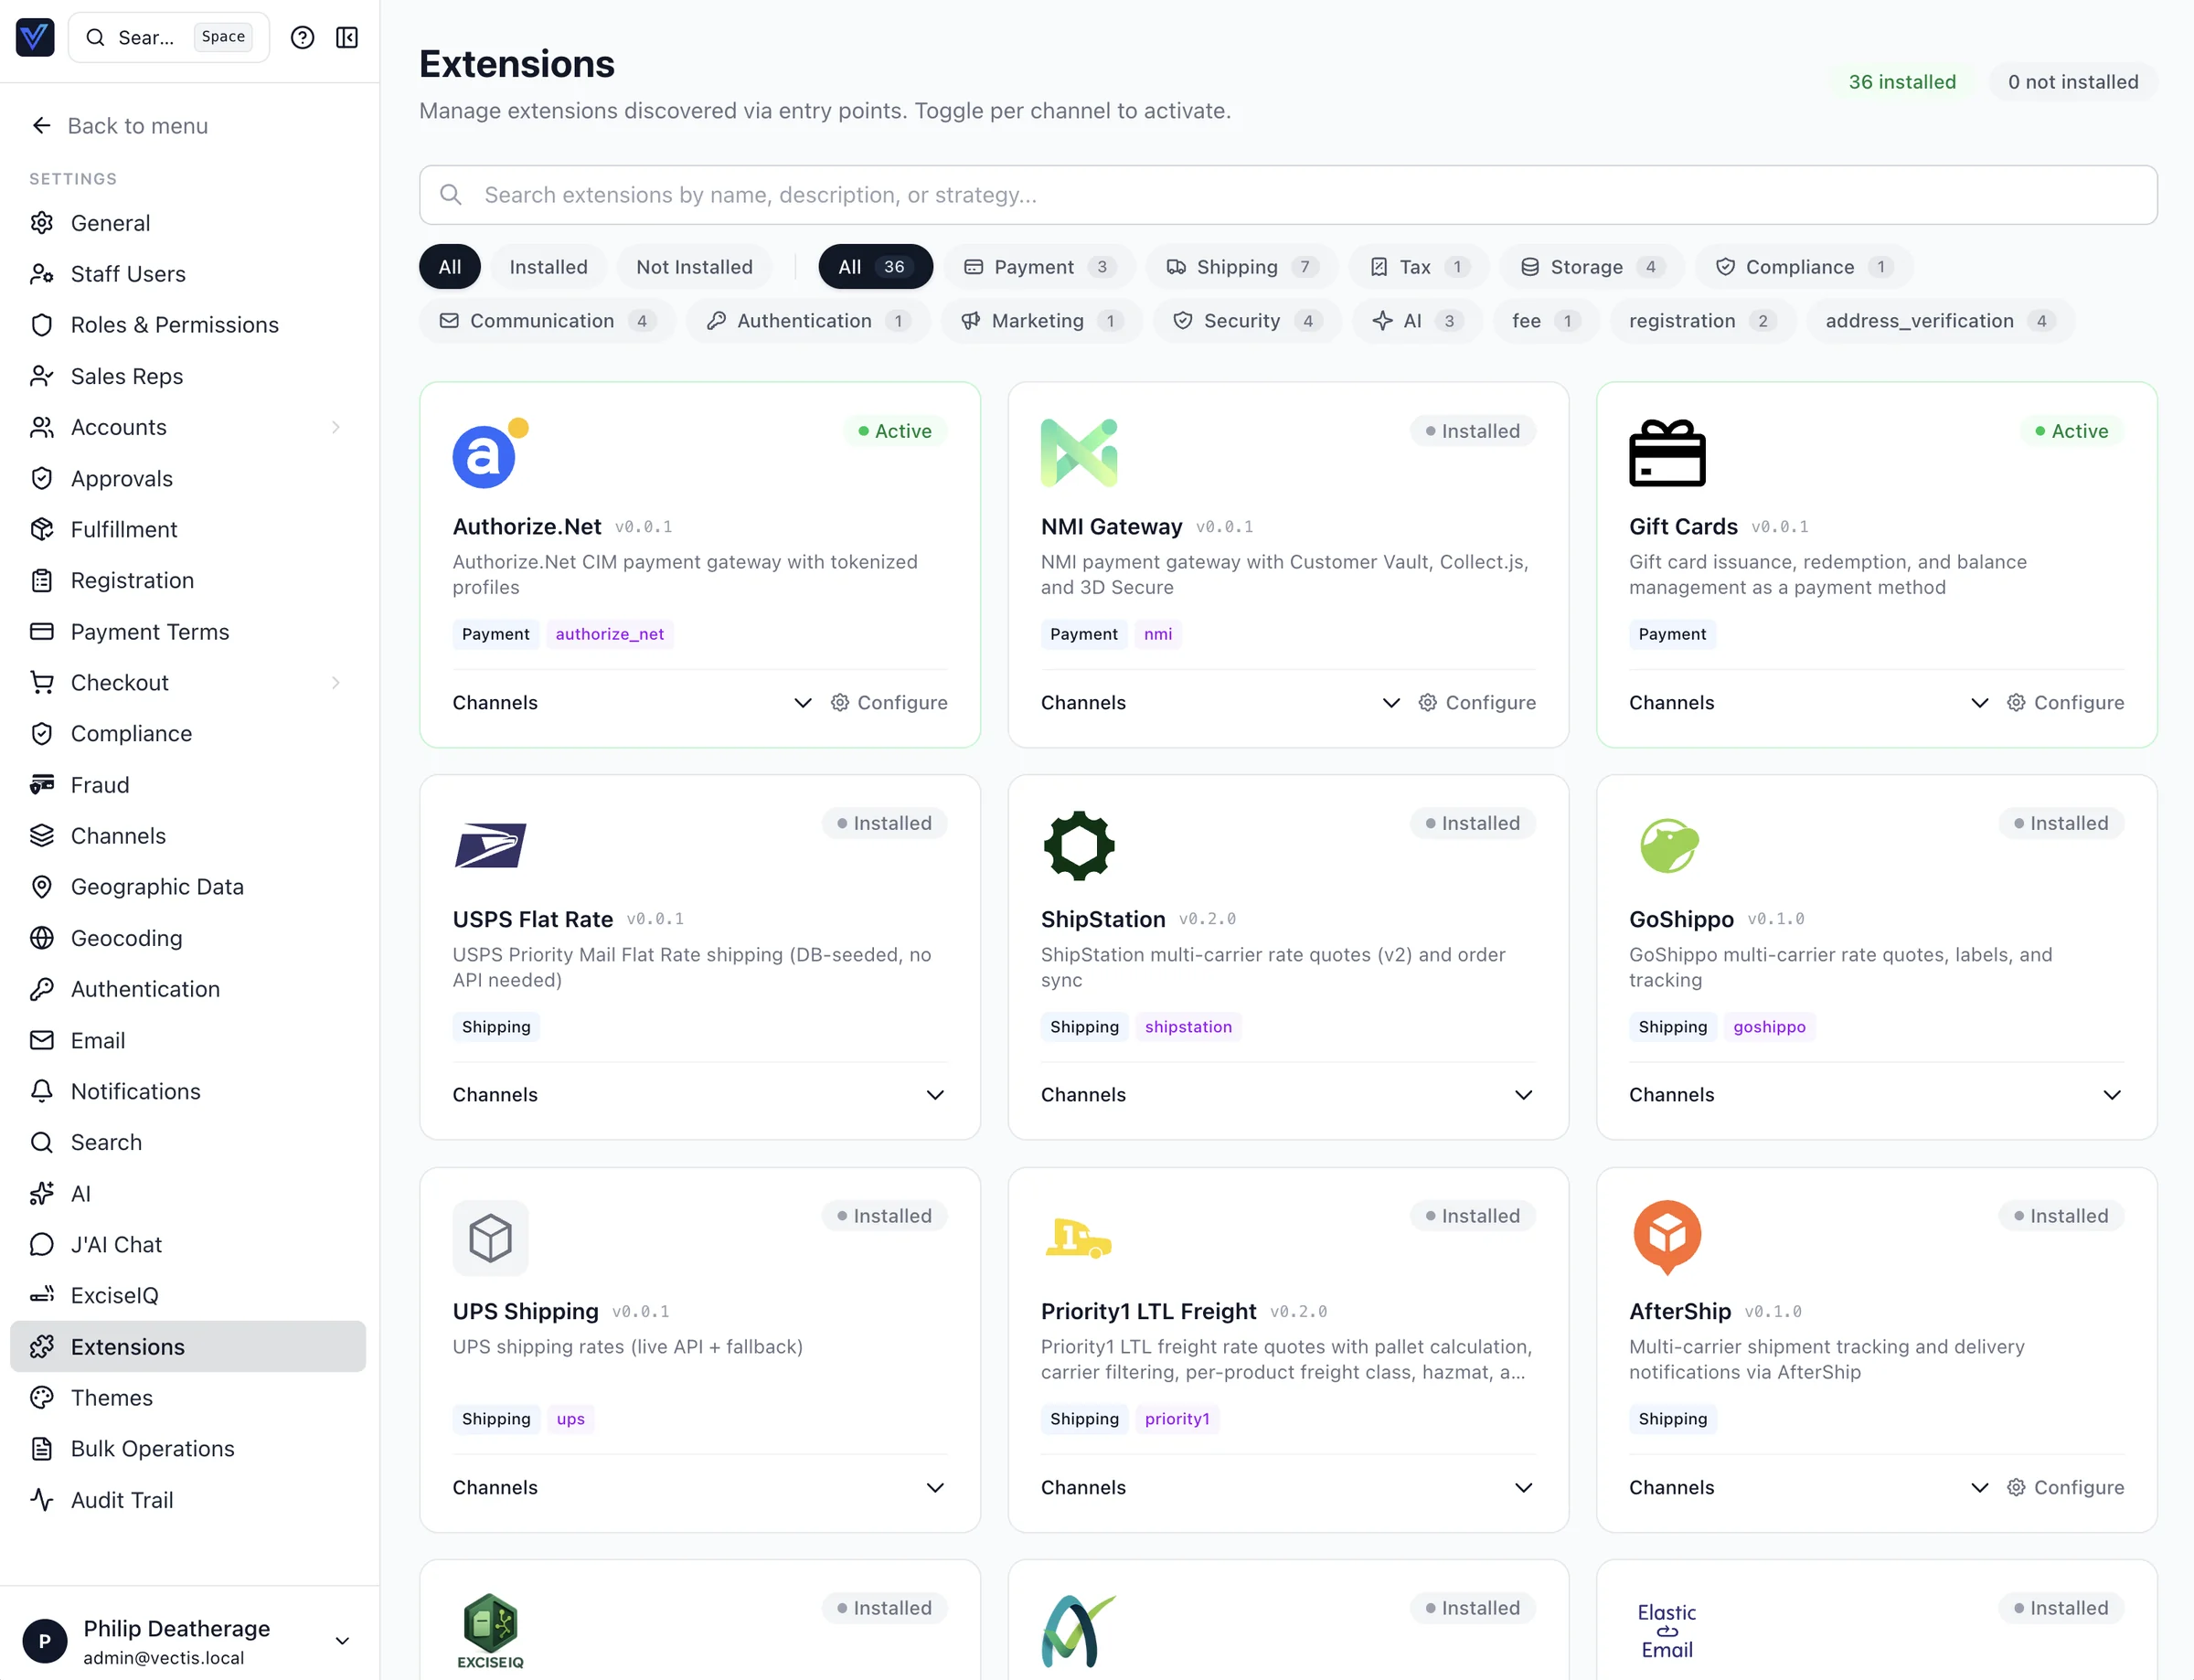Toggle the Shipping category filter

click(1240, 267)
